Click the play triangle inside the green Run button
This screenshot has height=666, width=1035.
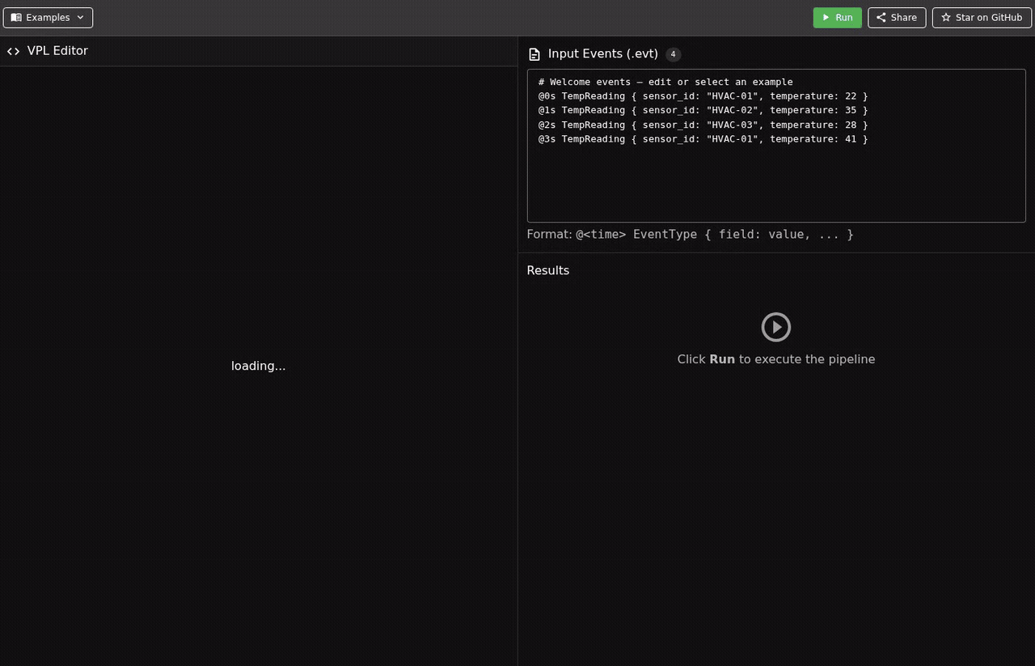824,17
